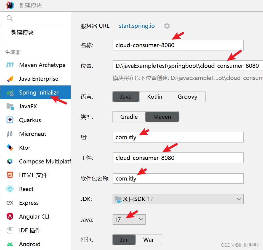Select Compose Multiplatform generator
Viewport: 263px width, 250px height.
click(x=36, y=161)
